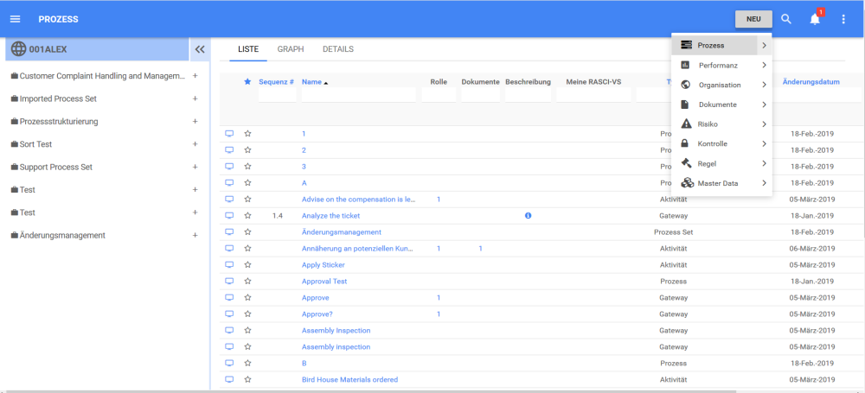Toggle the favorite star for row 'A'
Screen dimensions: 865x393
click(247, 182)
